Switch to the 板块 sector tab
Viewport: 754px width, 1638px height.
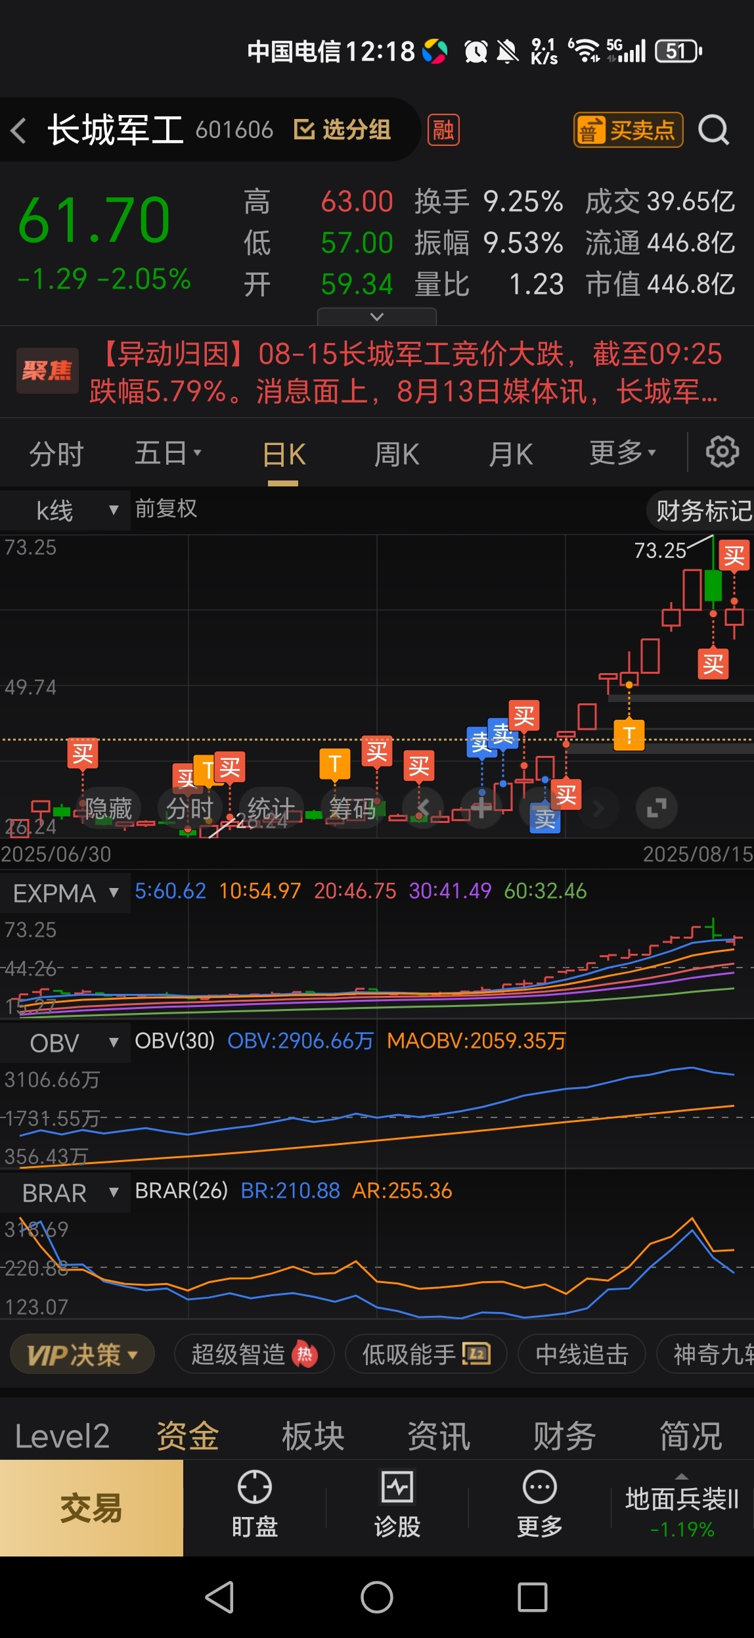(x=313, y=1436)
